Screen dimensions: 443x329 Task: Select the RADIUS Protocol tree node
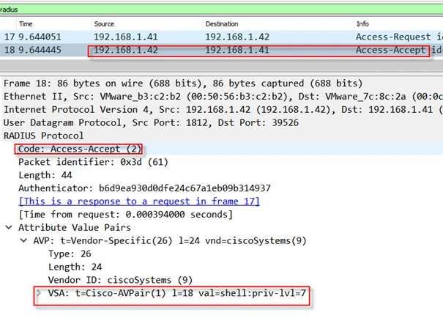[43, 136]
